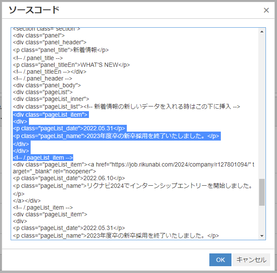Click the comment line /.panel_titleEn
This screenshot has height=273, width=277.
50,72
